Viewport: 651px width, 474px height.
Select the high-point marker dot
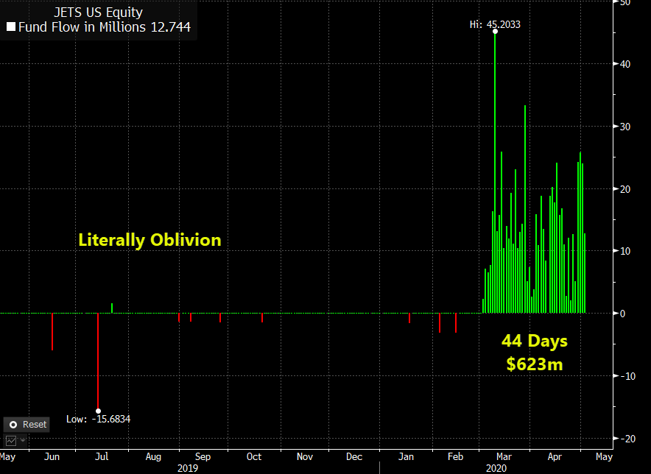(495, 32)
